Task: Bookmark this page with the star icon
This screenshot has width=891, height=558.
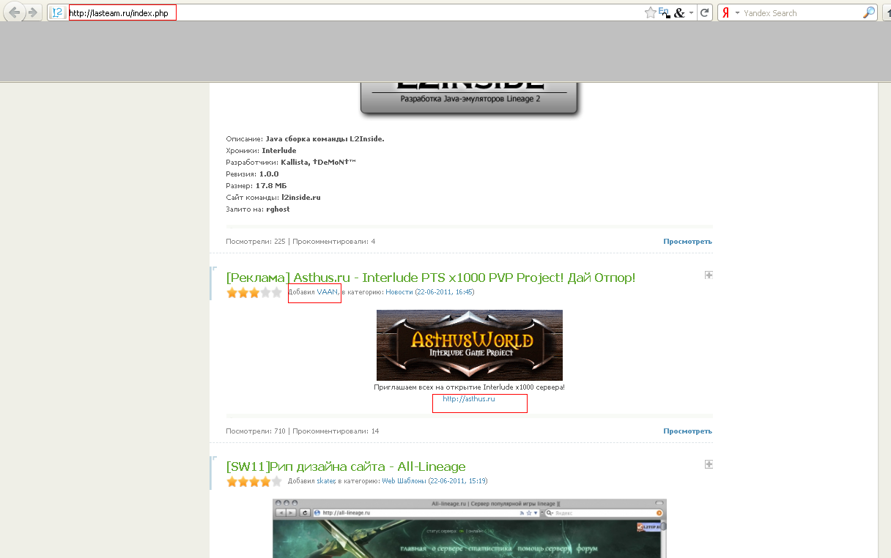Action: pos(650,12)
